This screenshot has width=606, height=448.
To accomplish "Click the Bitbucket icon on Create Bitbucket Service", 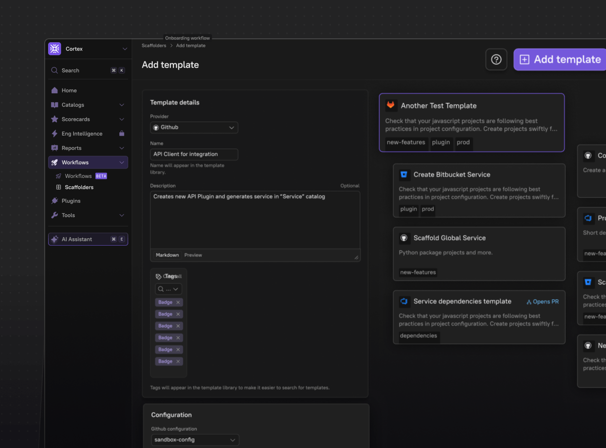I will pyautogui.click(x=404, y=174).
